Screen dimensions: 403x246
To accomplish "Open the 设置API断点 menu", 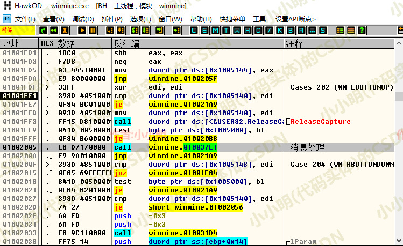I will (x=295, y=19).
